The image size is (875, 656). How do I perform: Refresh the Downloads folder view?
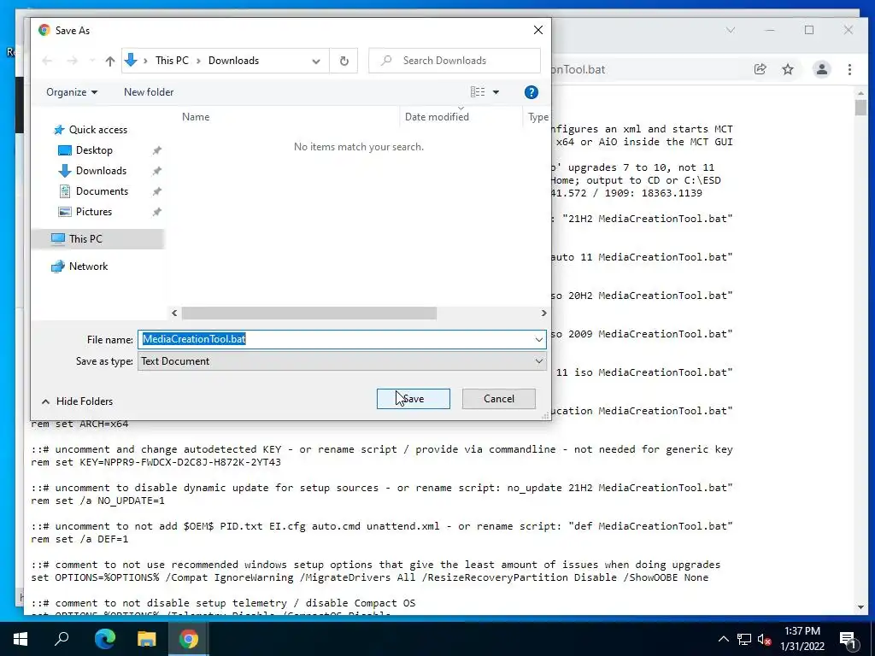[x=344, y=61]
